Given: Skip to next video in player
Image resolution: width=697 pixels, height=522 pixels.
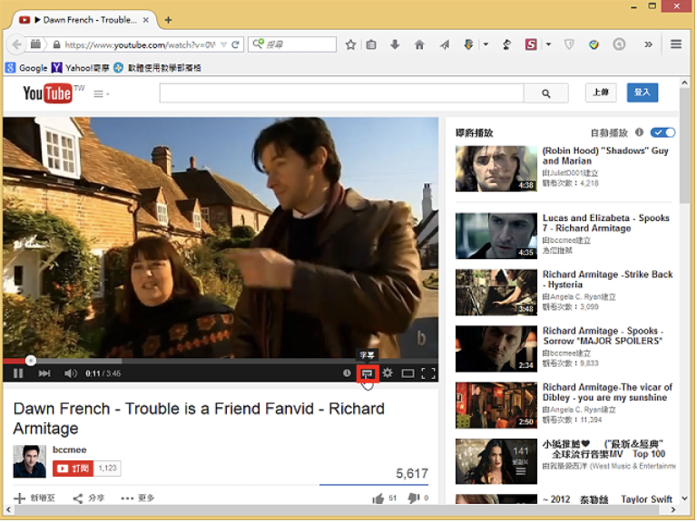Looking at the screenshot, I should point(44,373).
